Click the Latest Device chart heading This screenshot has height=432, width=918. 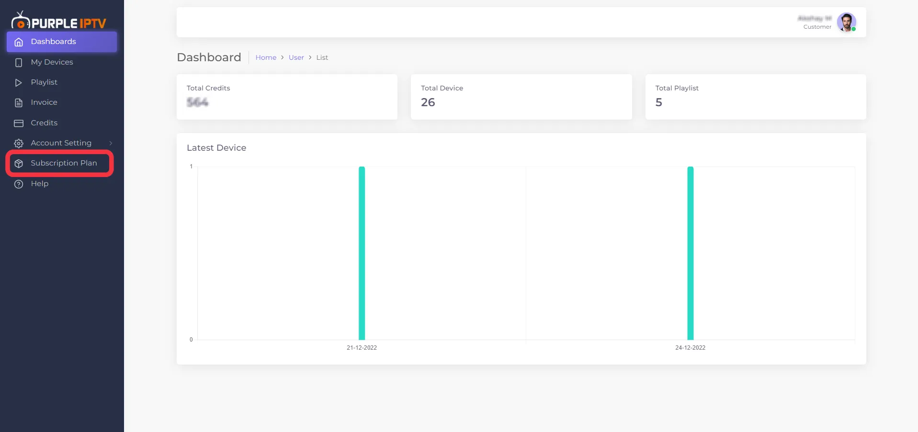coord(216,148)
